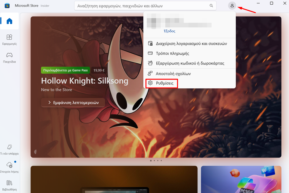Click the search magnifier icon
289x193 pixels.
click(211, 6)
